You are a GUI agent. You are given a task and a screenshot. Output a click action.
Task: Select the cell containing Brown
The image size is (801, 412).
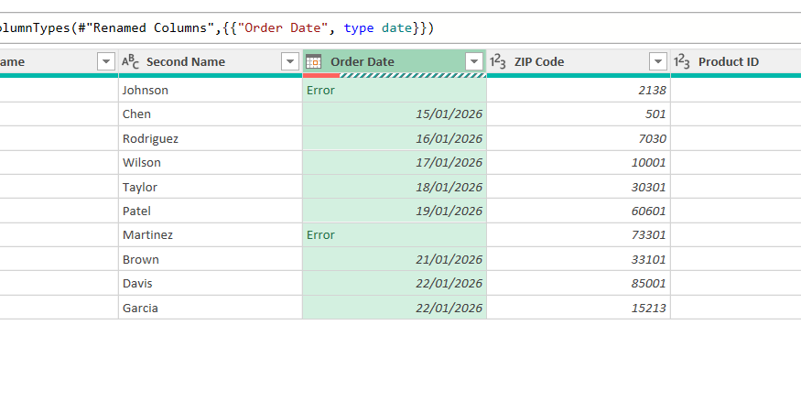pos(211,259)
